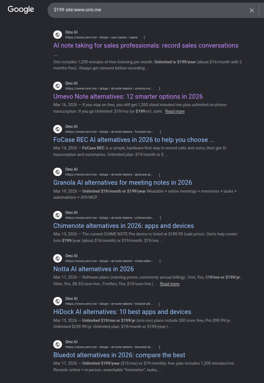
Task: Open three-dot menu for Umevo Note result
Action: click(159, 89)
